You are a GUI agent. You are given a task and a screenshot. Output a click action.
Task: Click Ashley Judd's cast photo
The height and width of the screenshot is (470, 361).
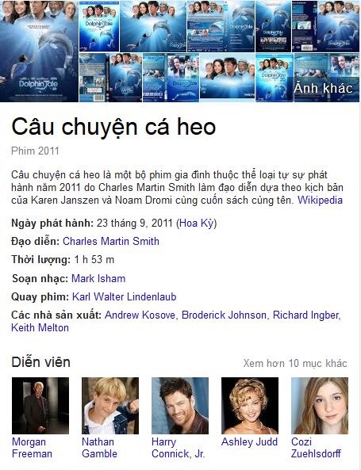click(250, 406)
